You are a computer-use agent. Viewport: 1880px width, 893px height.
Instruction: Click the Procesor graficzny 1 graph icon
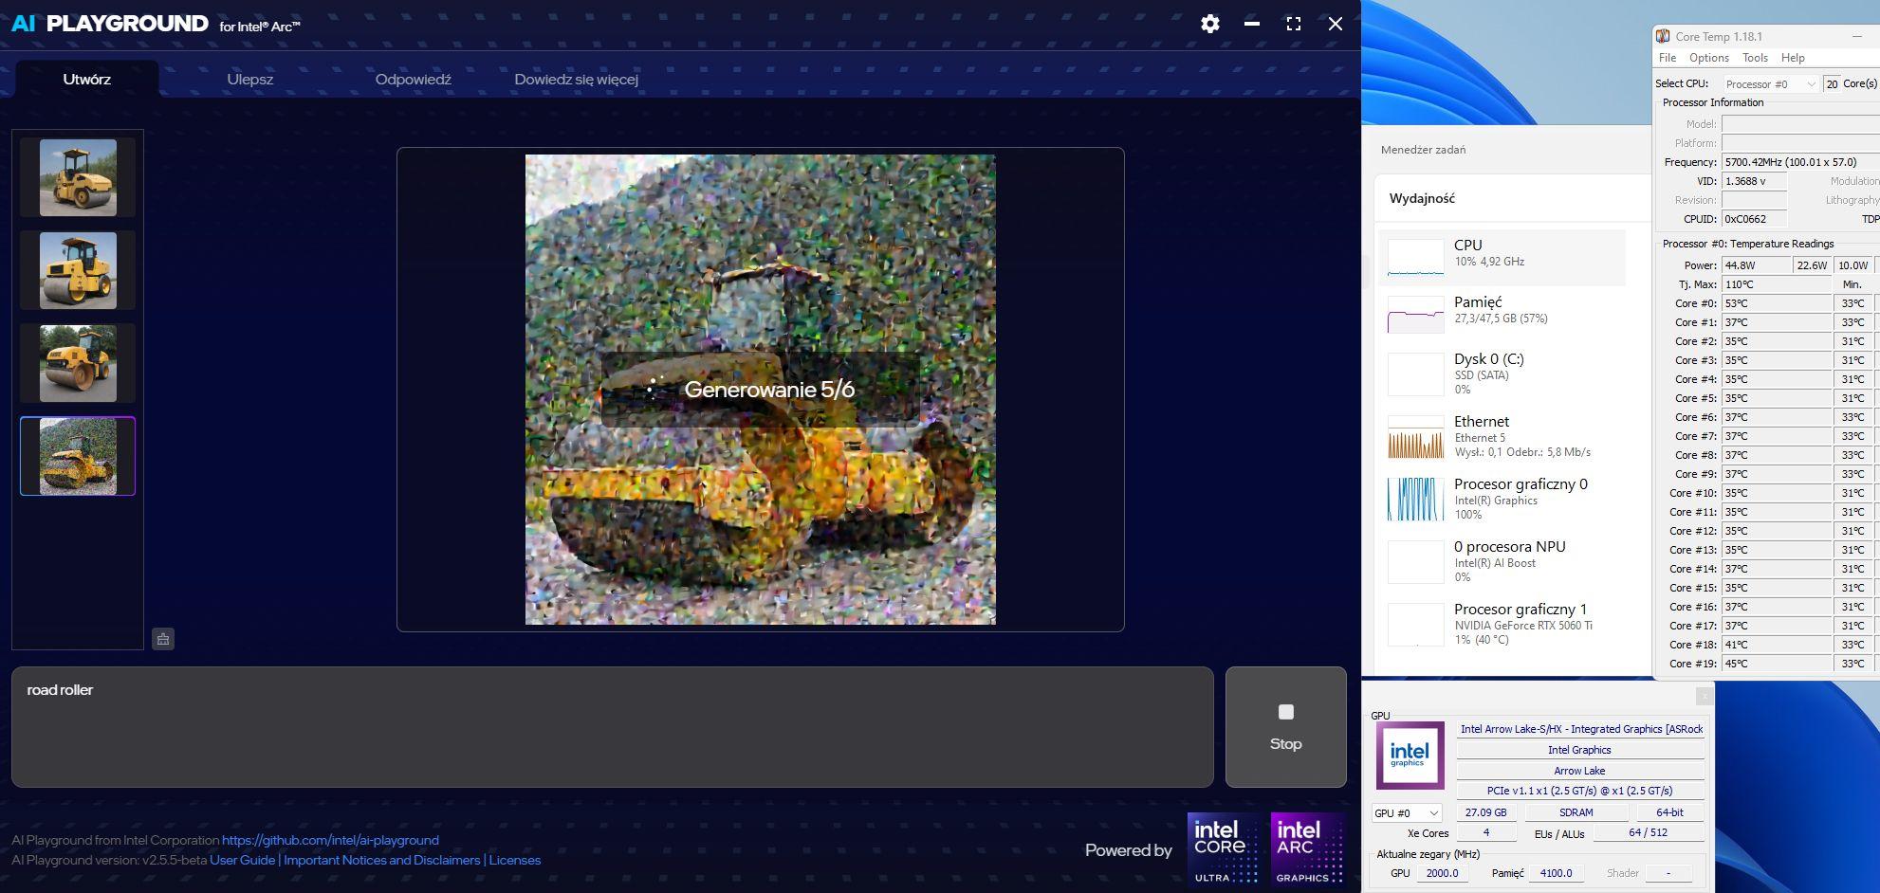pyautogui.click(x=1415, y=625)
